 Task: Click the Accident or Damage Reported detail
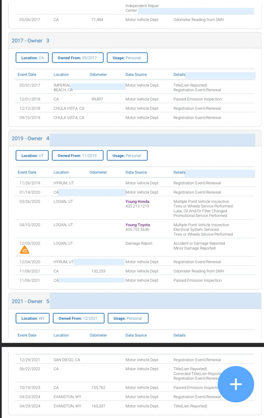pos(199,243)
